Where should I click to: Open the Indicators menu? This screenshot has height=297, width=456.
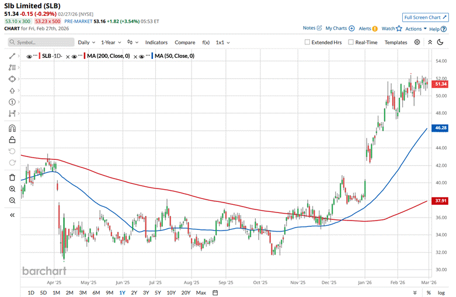(x=156, y=43)
